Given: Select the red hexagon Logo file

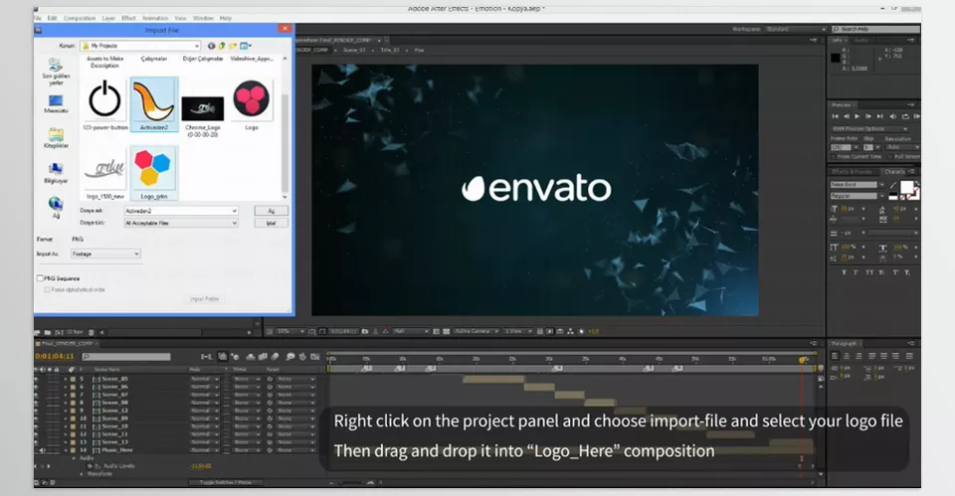Looking at the screenshot, I should (x=251, y=103).
